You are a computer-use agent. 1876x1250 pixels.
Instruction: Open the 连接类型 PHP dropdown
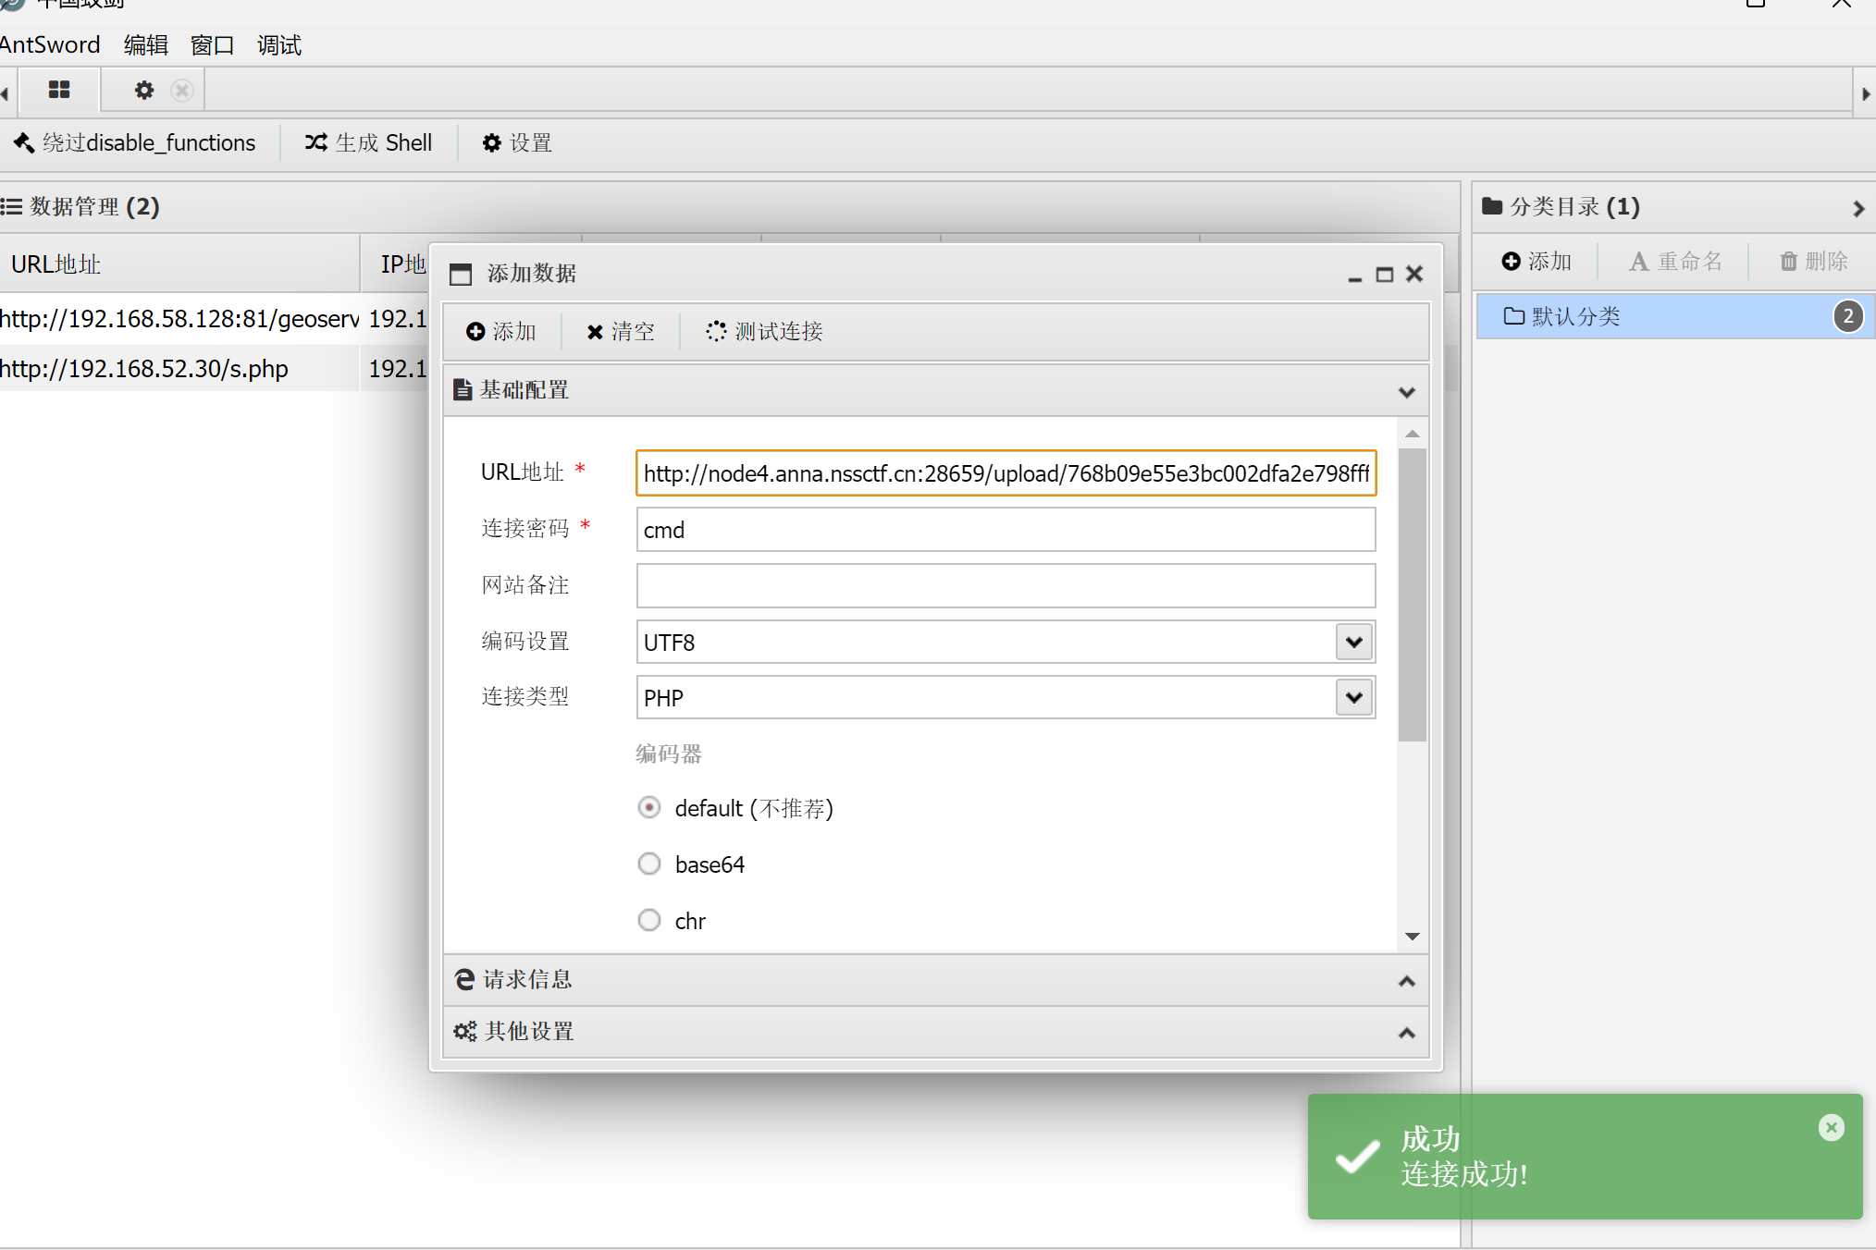[1353, 697]
